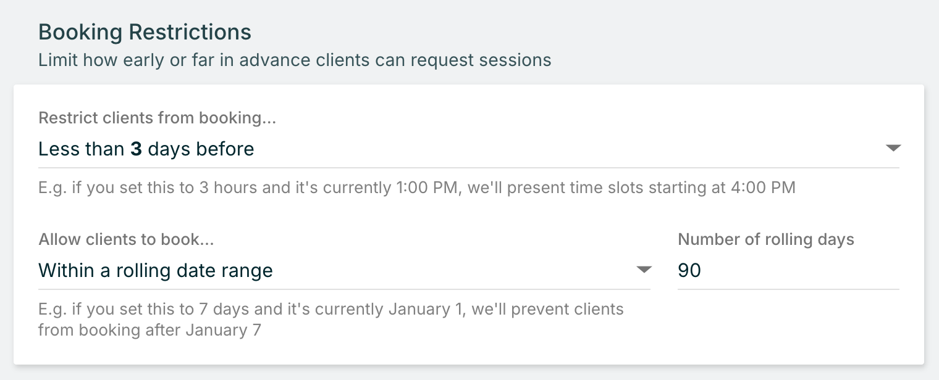Click the "Allow clients to book..." label
This screenshot has width=939, height=380.
[126, 239]
